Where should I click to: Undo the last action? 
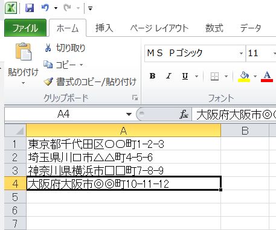[45, 8]
